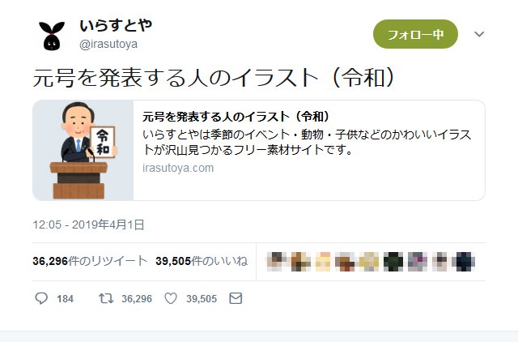The width and height of the screenshot is (518, 342).
Task: Open link card politician thumbnail image
Action: (x=83, y=150)
